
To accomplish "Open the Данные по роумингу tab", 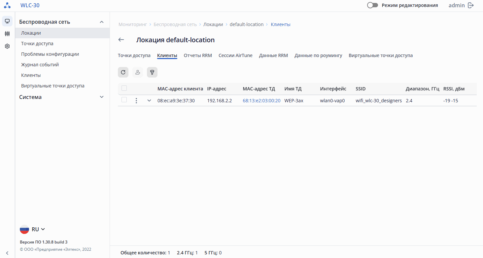I will click(318, 55).
